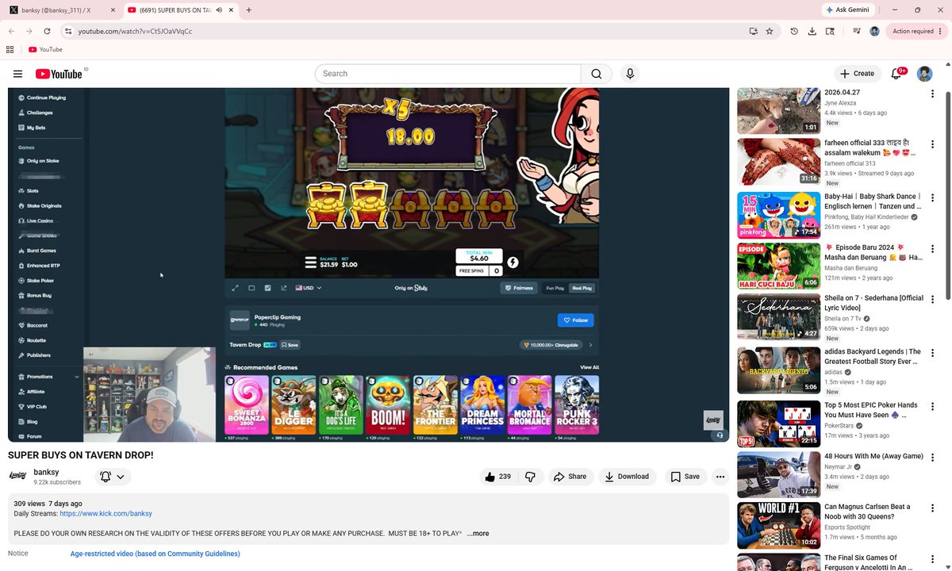This screenshot has width=952, height=571.
Task: Open the farheen official 333 thumbnail
Action: pos(778,162)
